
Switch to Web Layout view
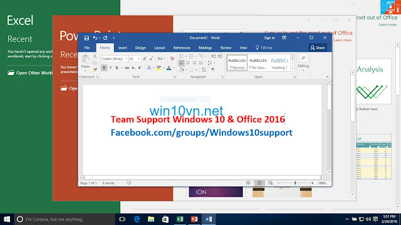(270, 183)
